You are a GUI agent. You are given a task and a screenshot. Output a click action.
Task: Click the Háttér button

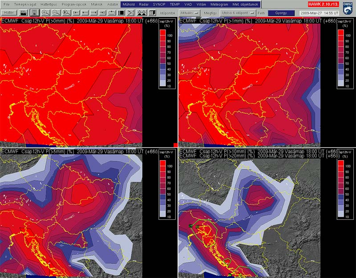coord(9,13)
